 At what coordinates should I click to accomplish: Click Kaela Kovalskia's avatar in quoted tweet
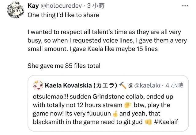point(37,85)
